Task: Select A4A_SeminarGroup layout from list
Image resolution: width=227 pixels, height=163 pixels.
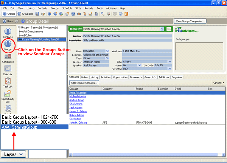Action: tap(35, 127)
